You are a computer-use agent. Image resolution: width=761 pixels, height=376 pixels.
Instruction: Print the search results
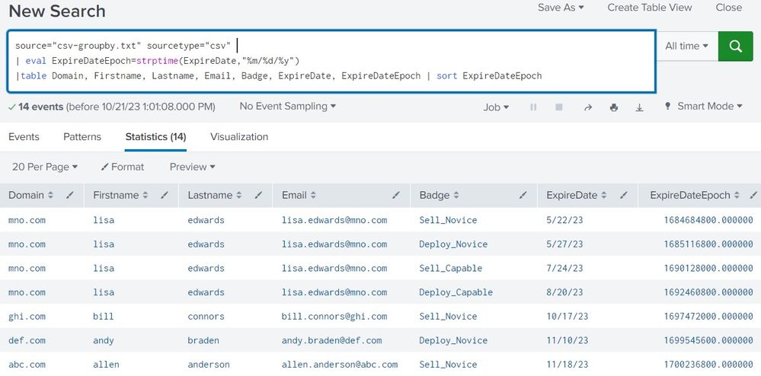[614, 107]
